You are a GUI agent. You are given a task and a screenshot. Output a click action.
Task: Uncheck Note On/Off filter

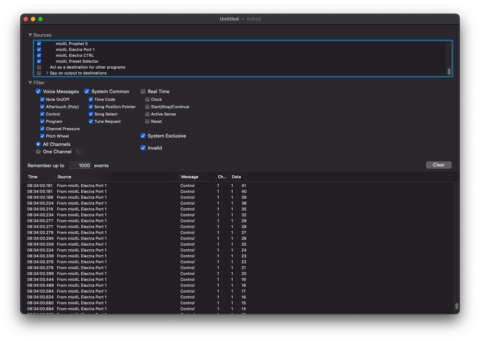pyautogui.click(x=42, y=99)
